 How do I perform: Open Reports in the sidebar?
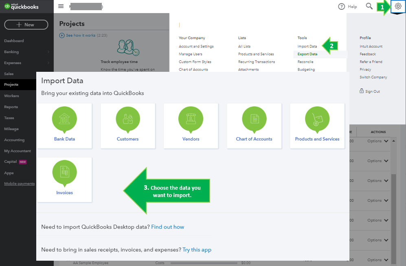pyautogui.click(x=11, y=106)
